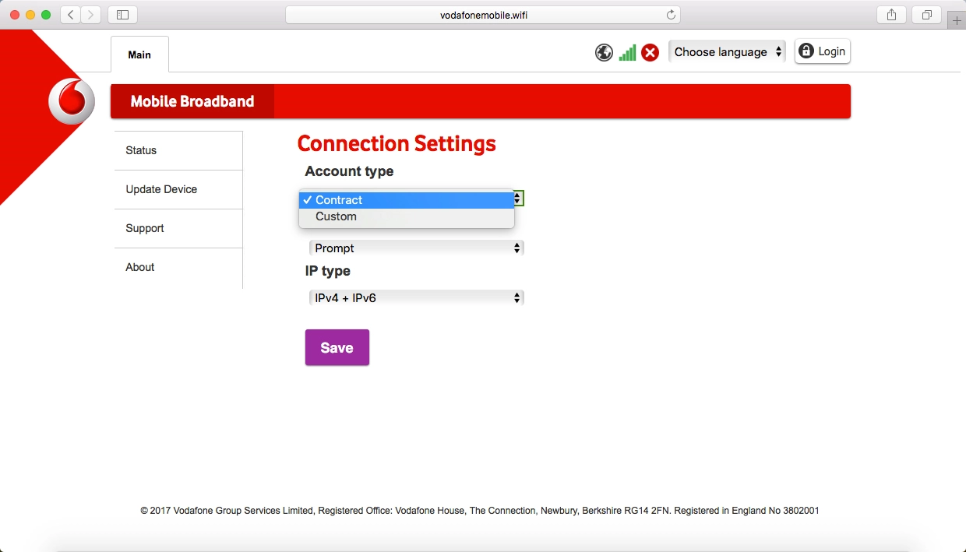Go back using the browser back arrow
Viewport: 966px width, 552px height.
tap(70, 15)
